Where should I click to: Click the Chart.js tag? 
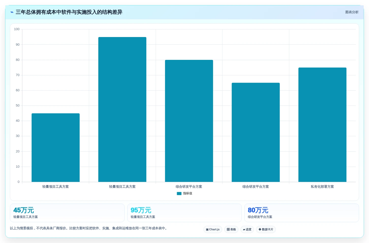pos(213,230)
